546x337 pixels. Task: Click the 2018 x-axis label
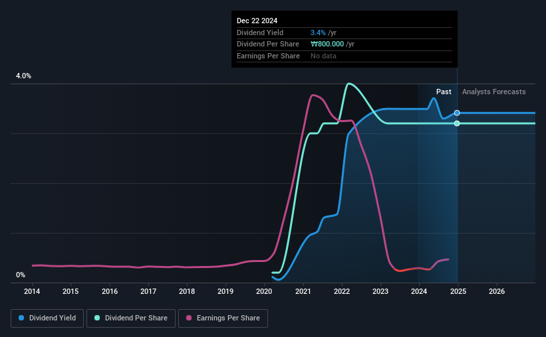[187, 291]
